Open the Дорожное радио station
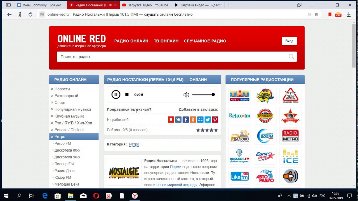This screenshot has height=201, width=358. [265, 116]
